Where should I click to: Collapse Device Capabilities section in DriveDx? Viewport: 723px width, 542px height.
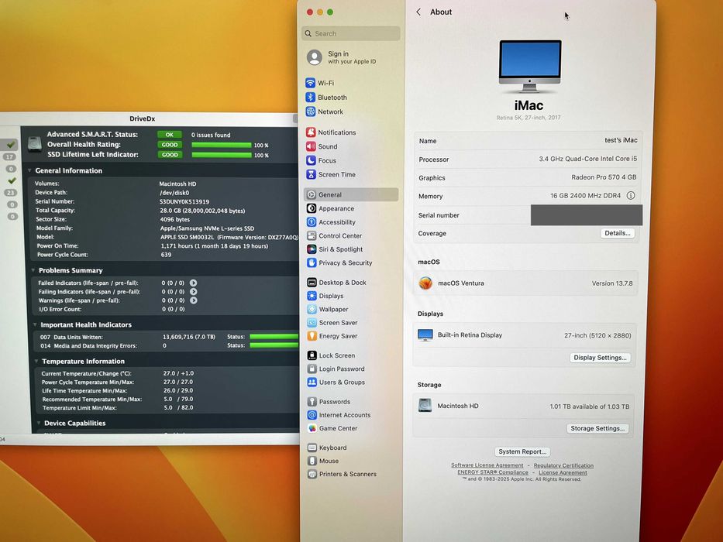click(x=38, y=423)
